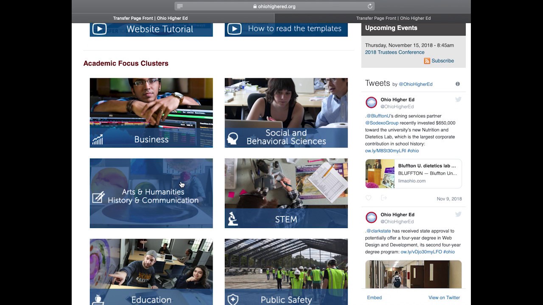Click the Twitter info icon next to Tweets
Screen dimensions: 543x305
pos(458,84)
